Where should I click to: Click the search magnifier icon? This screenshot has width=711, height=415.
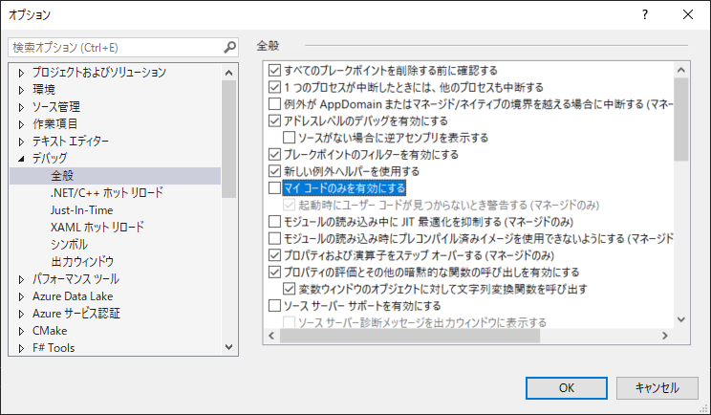(x=229, y=47)
